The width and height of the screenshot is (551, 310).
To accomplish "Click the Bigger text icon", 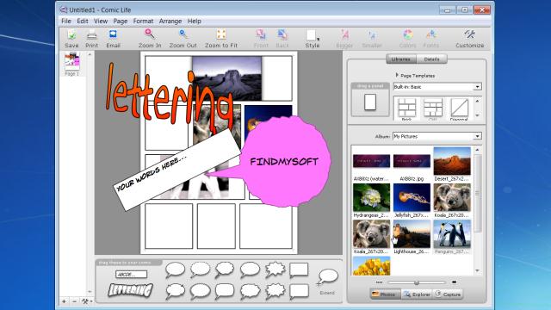I will tap(344, 34).
